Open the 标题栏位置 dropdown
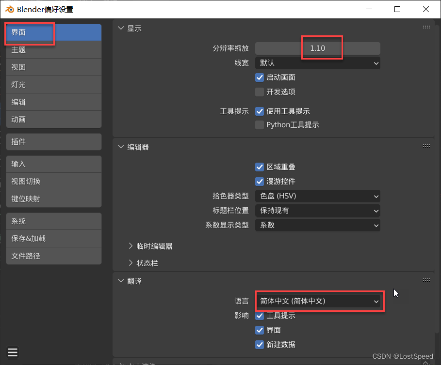Screen dimensions: 441x365 (x=318, y=211)
